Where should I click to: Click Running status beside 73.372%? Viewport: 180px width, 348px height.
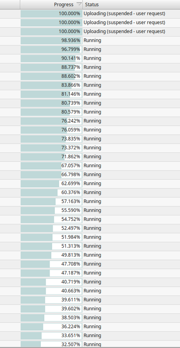click(x=92, y=147)
